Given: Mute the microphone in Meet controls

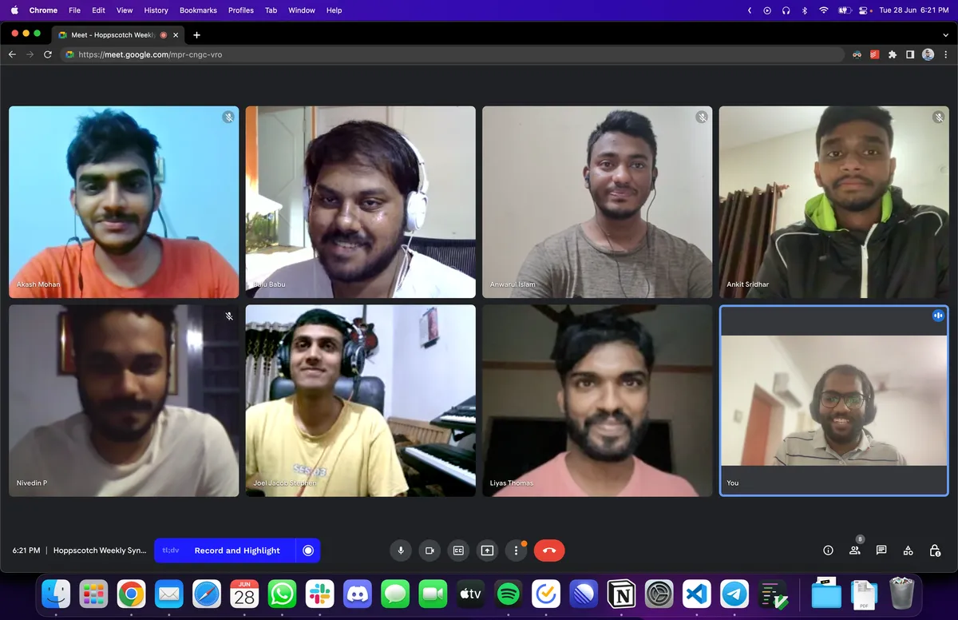Looking at the screenshot, I should pos(401,550).
